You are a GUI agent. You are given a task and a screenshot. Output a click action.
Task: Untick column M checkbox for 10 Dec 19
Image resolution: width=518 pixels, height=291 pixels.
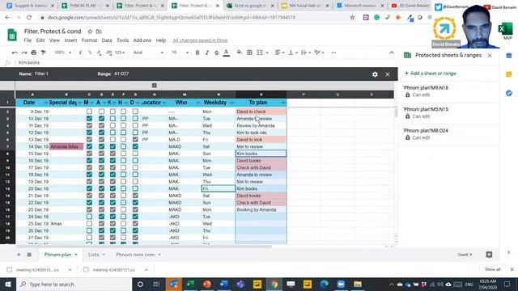click(89, 119)
